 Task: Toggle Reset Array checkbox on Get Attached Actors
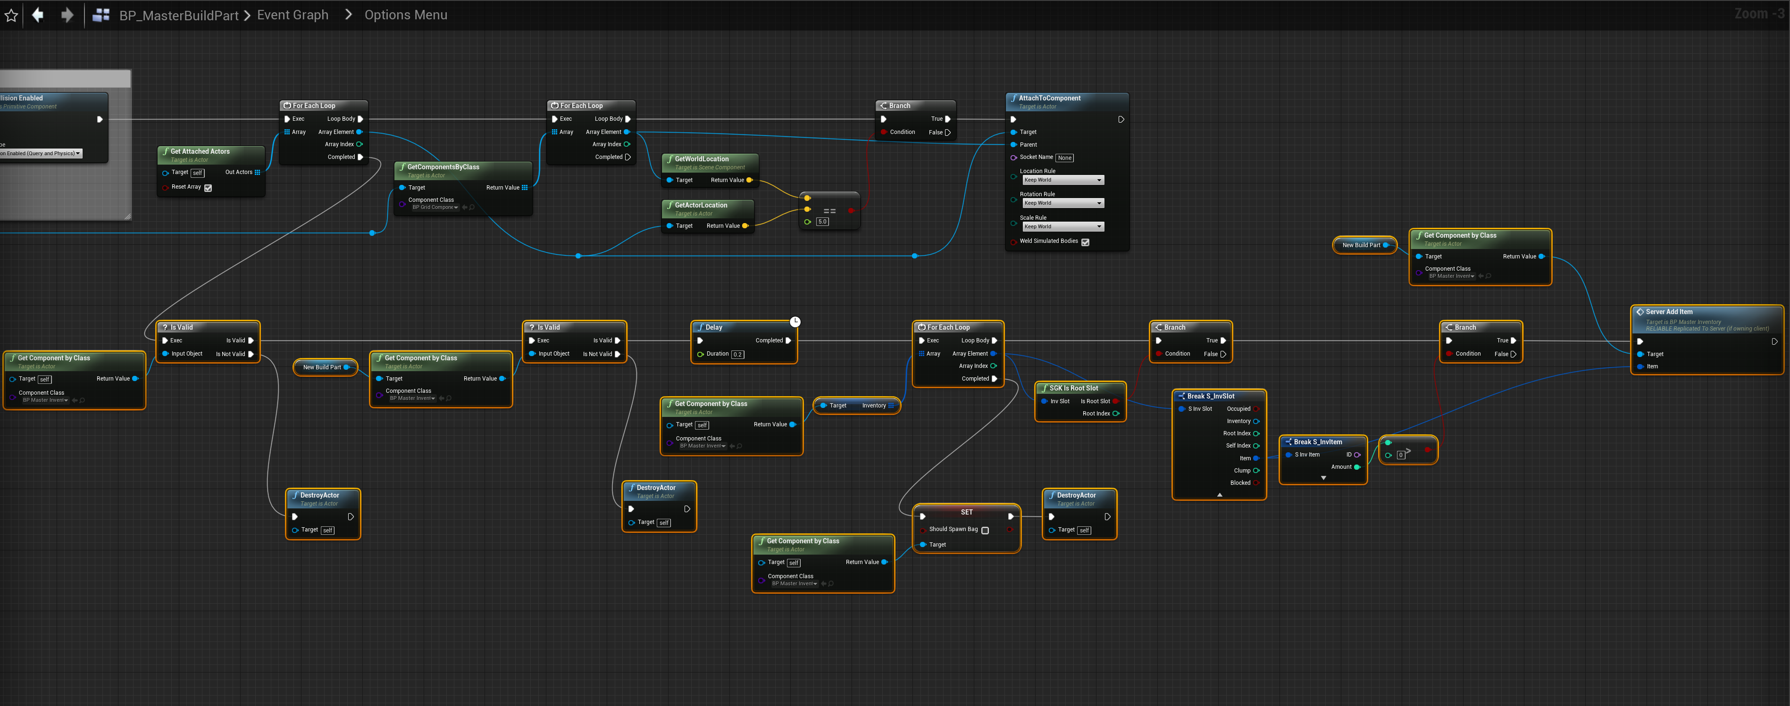pyautogui.click(x=208, y=188)
